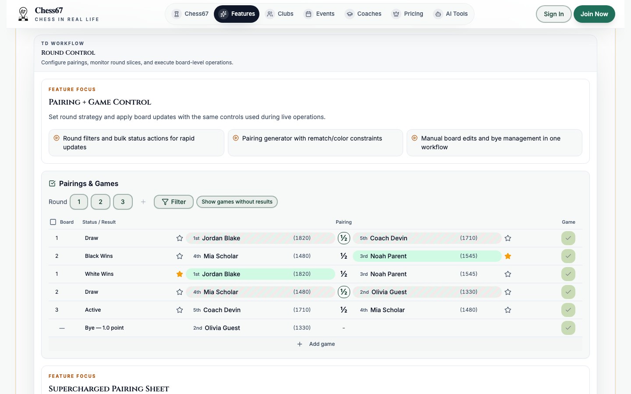The height and width of the screenshot is (394, 631).
Task: Click the Pairings & Games checklist icon
Action: (x=52, y=183)
